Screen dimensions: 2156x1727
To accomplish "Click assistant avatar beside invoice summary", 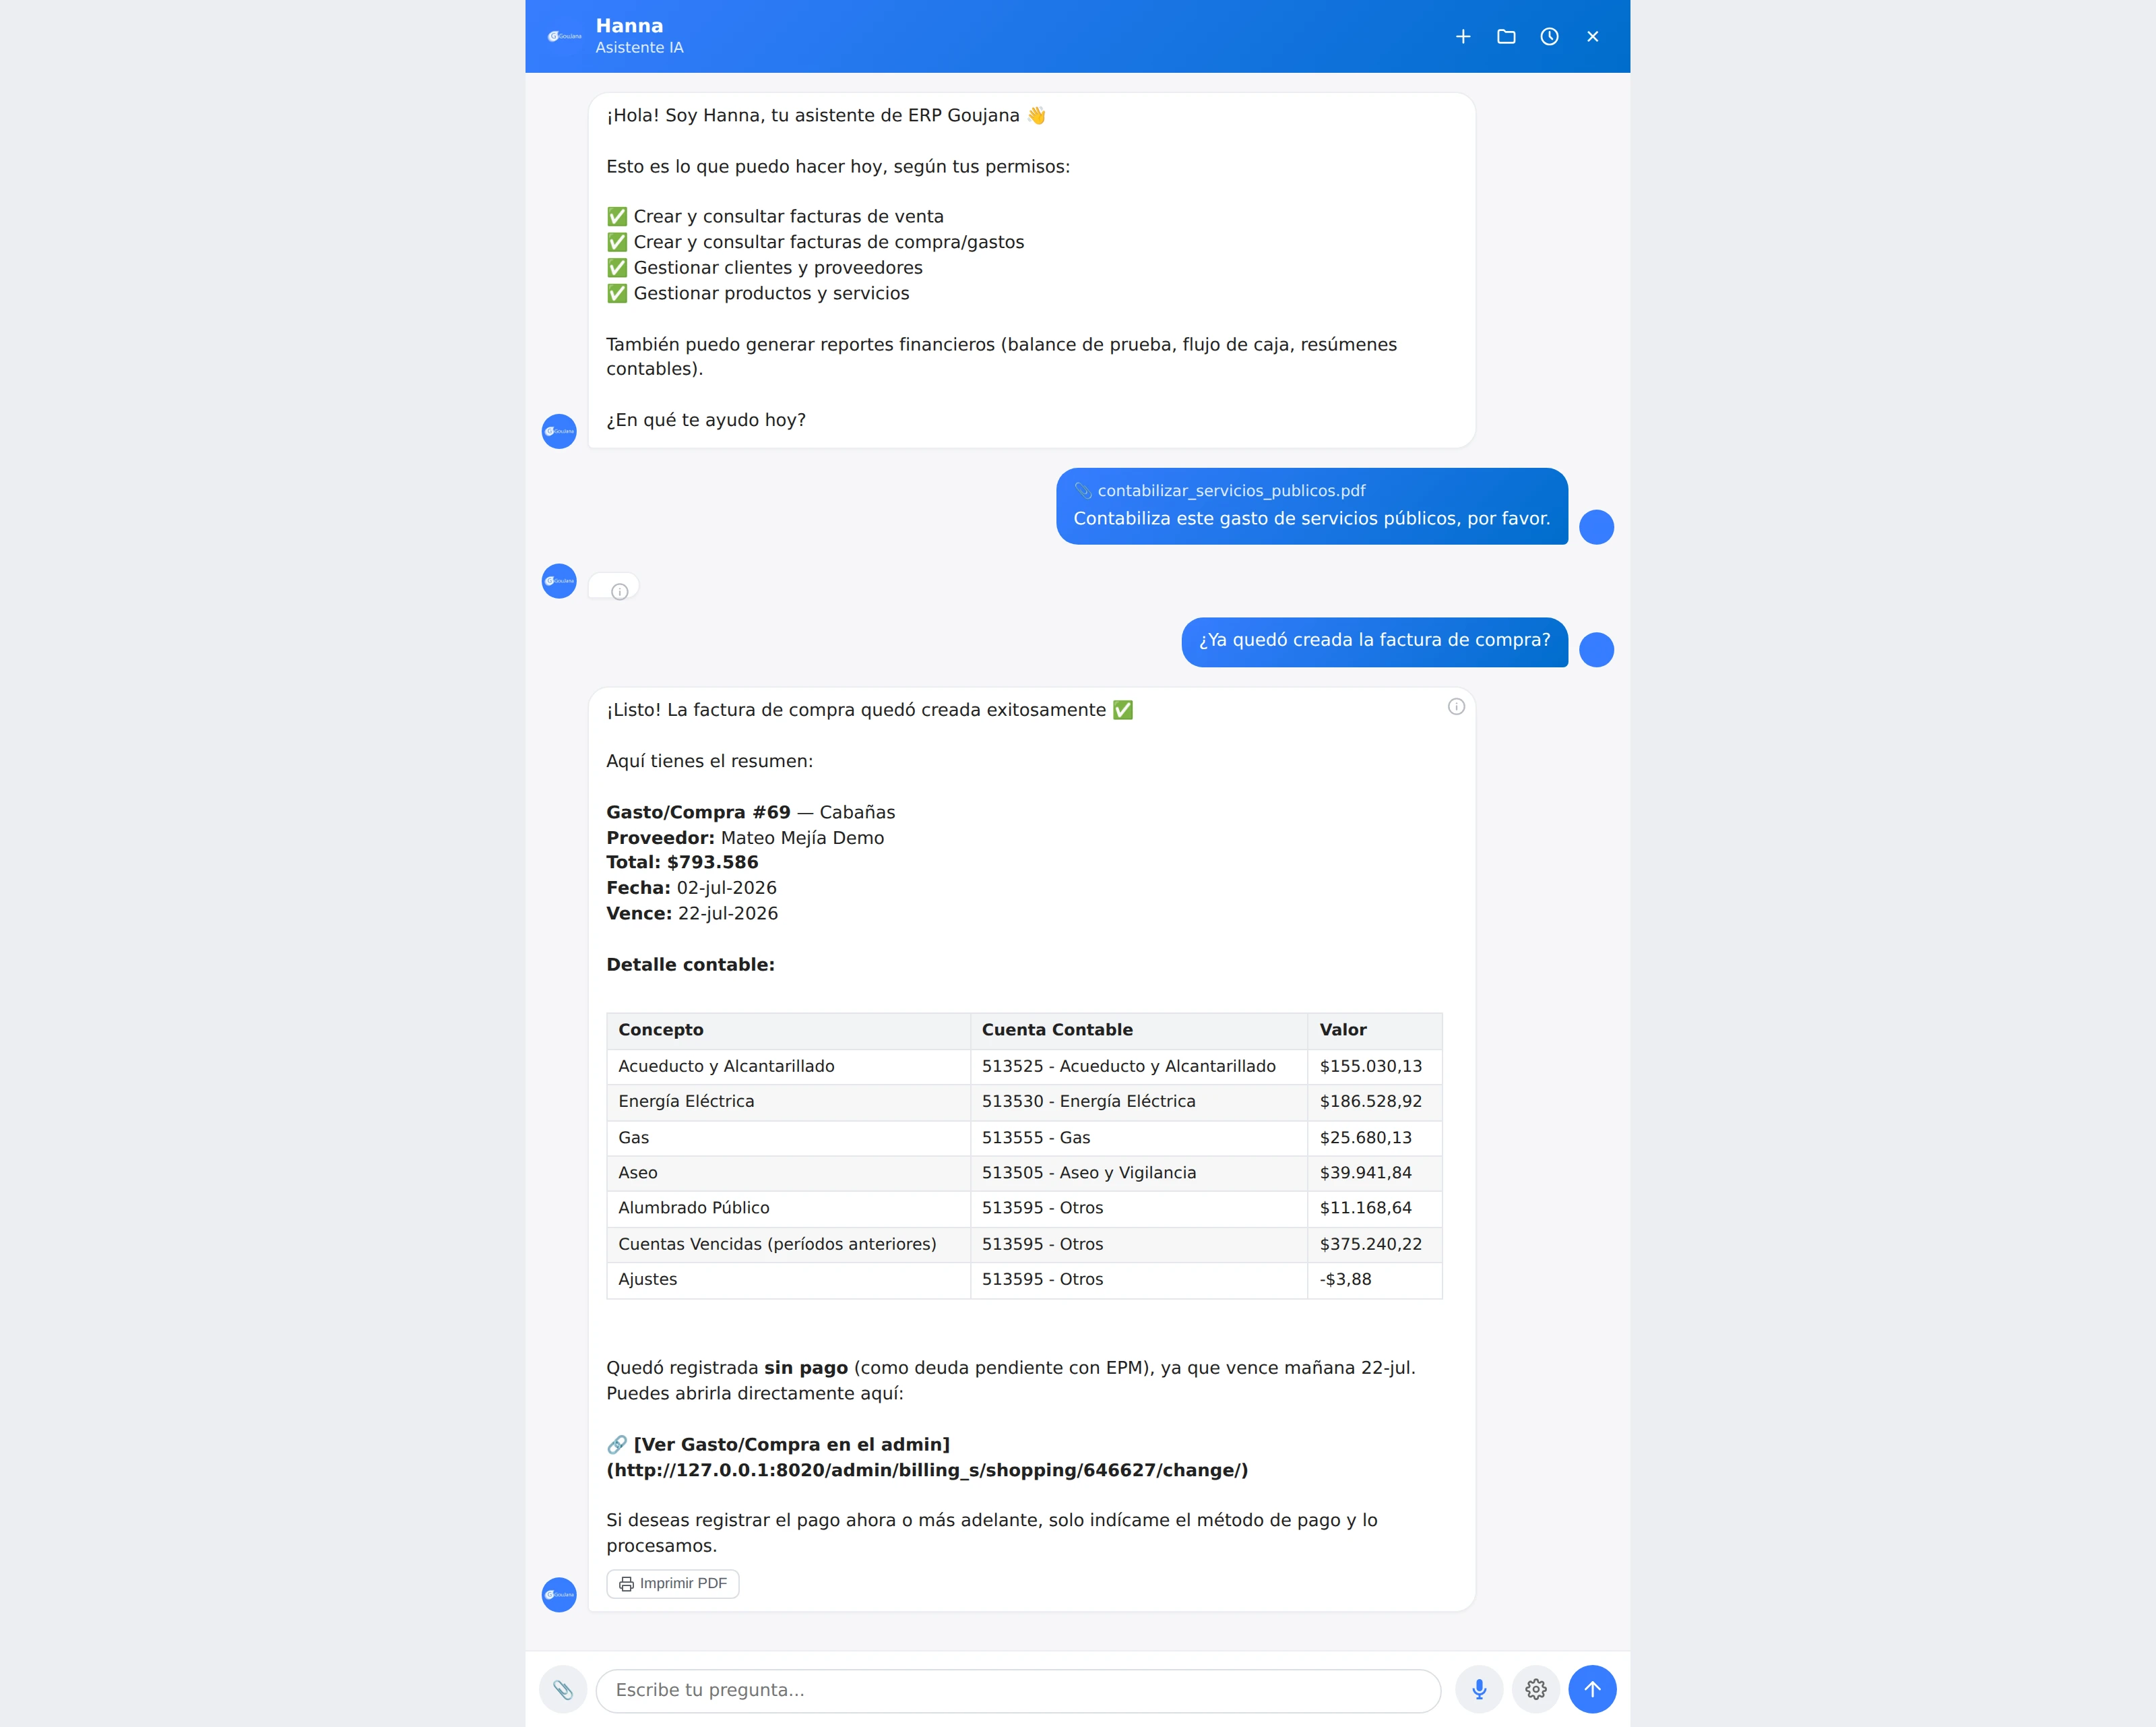I will 559,1594.
